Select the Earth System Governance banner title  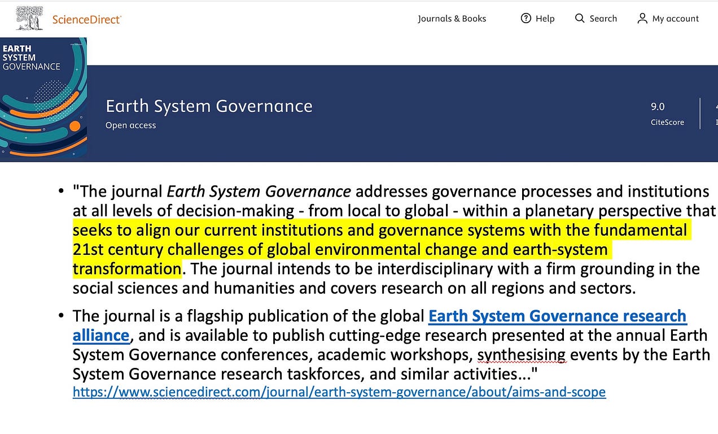pos(209,106)
